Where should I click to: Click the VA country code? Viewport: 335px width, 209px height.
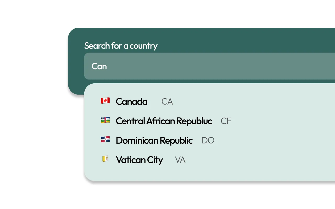(180, 160)
